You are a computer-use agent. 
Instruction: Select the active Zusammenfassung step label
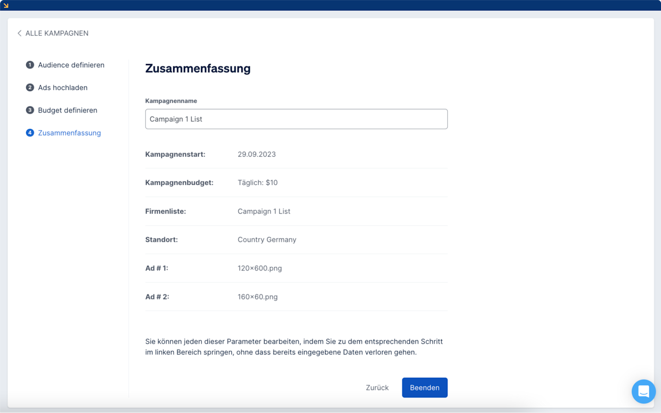[69, 132]
